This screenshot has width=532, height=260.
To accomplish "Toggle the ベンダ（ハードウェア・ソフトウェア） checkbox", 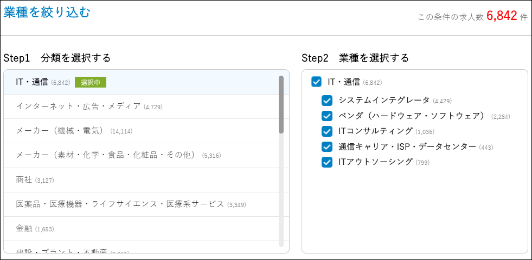I will pos(327,116).
